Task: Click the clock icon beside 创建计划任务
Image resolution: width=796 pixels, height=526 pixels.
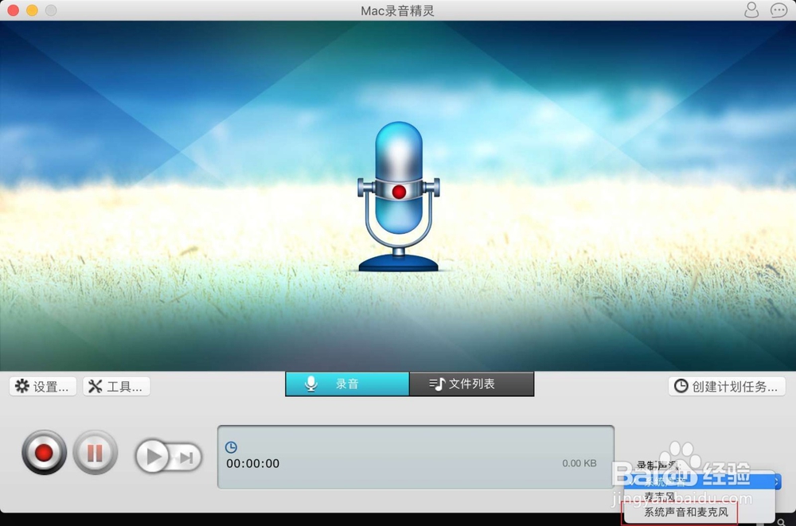Action: pos(681,387)
